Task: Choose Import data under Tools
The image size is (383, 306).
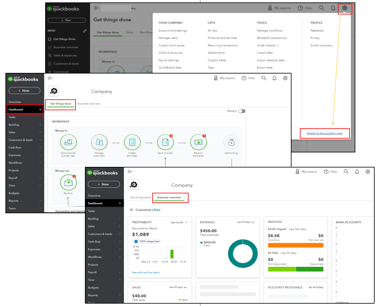Action: click(x=265, y=52)
